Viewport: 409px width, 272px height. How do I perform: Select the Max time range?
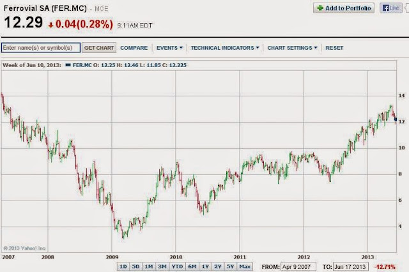coord(245,266)
